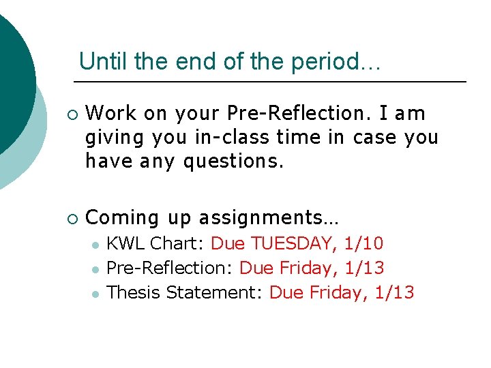The width and height of the screenshot is (491, 368).
Task: Click the line "Work on your Pre-Reflection. I am"
Action: click(x=256, y=113)
